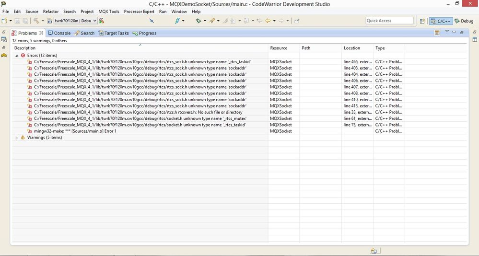
Task: Open the Target Tasks tab
Action: pyautogui.click(x=114, y=33)
